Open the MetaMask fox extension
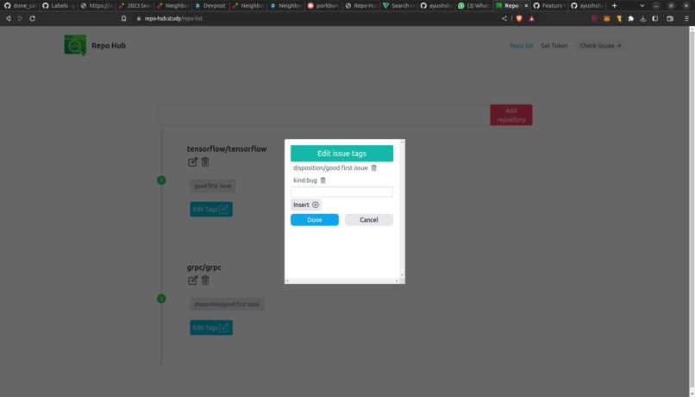 pos(607,19)
